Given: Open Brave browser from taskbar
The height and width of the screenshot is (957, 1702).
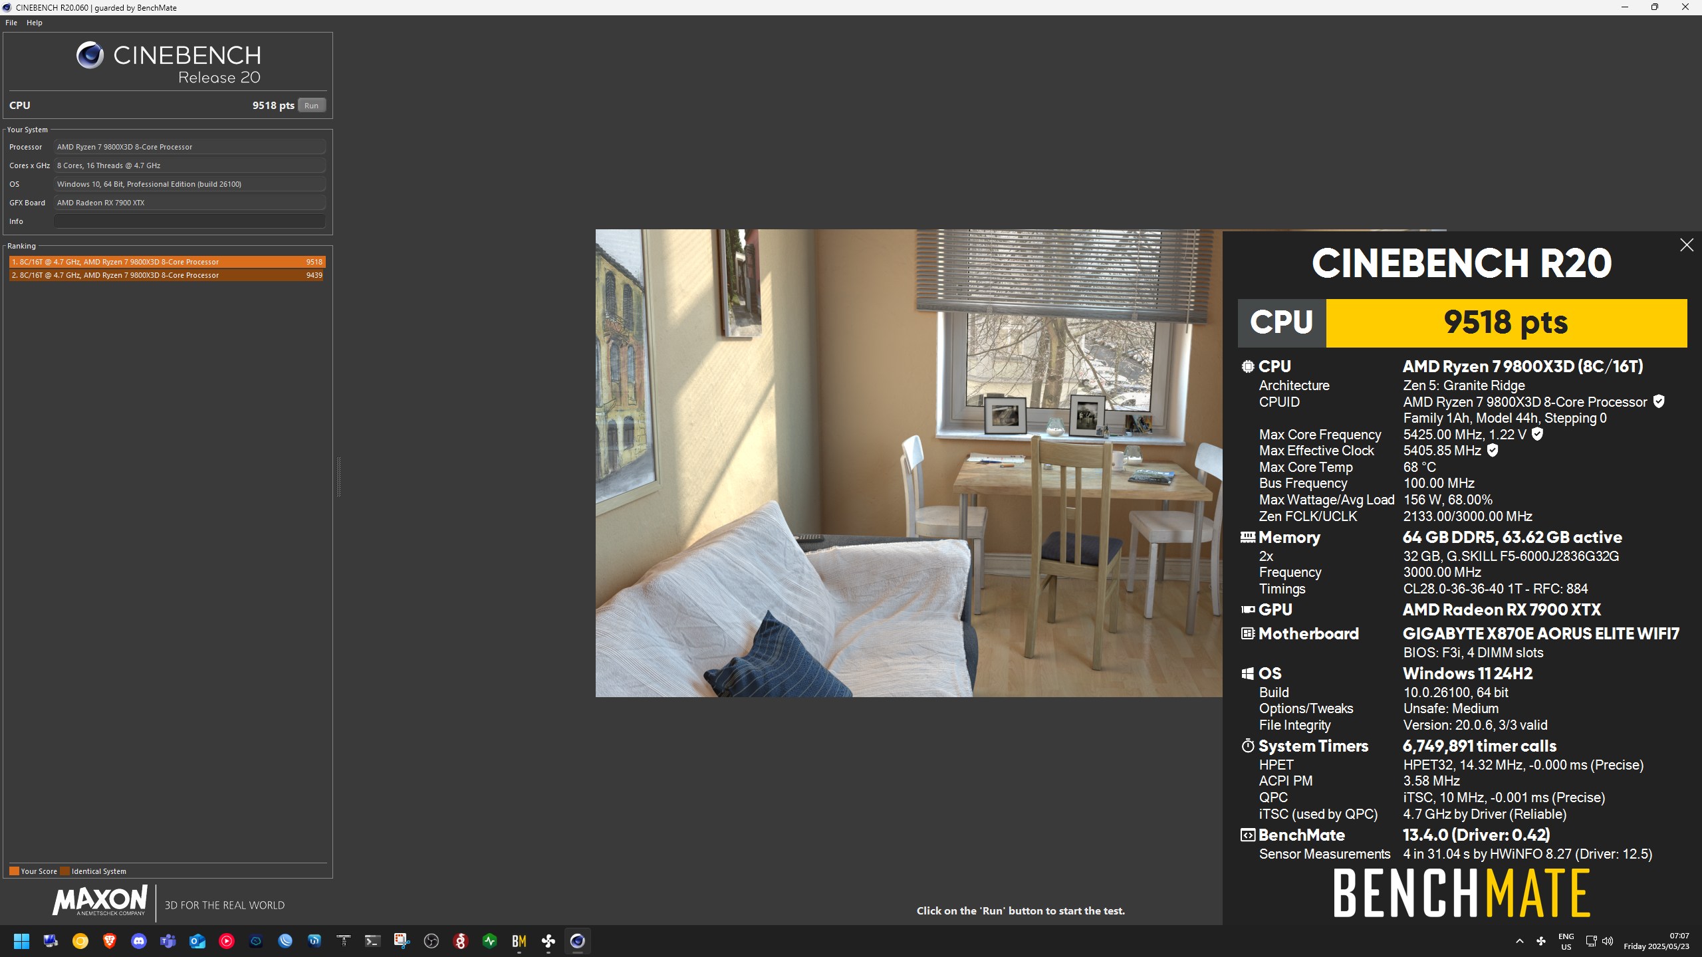Looking at the screenshot, I should click(x=110, y=941).
